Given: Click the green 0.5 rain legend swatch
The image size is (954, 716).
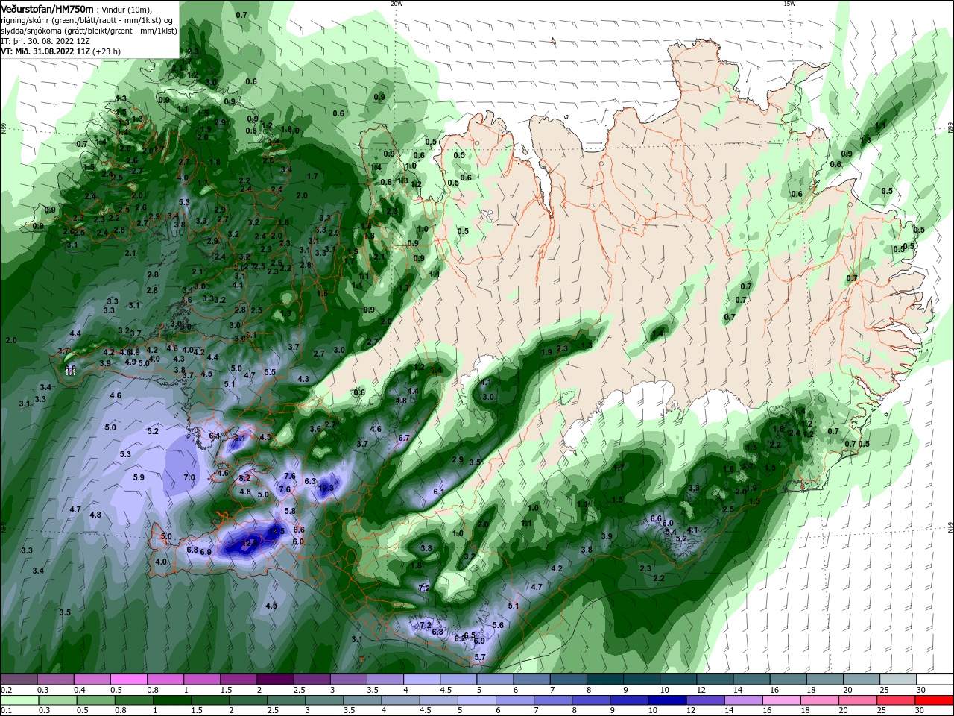Looking at the screenshot, I should pyautogui.click(x=96, y=700).
